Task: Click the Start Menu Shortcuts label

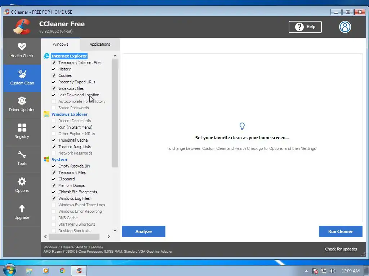Action: click(77, 224)
